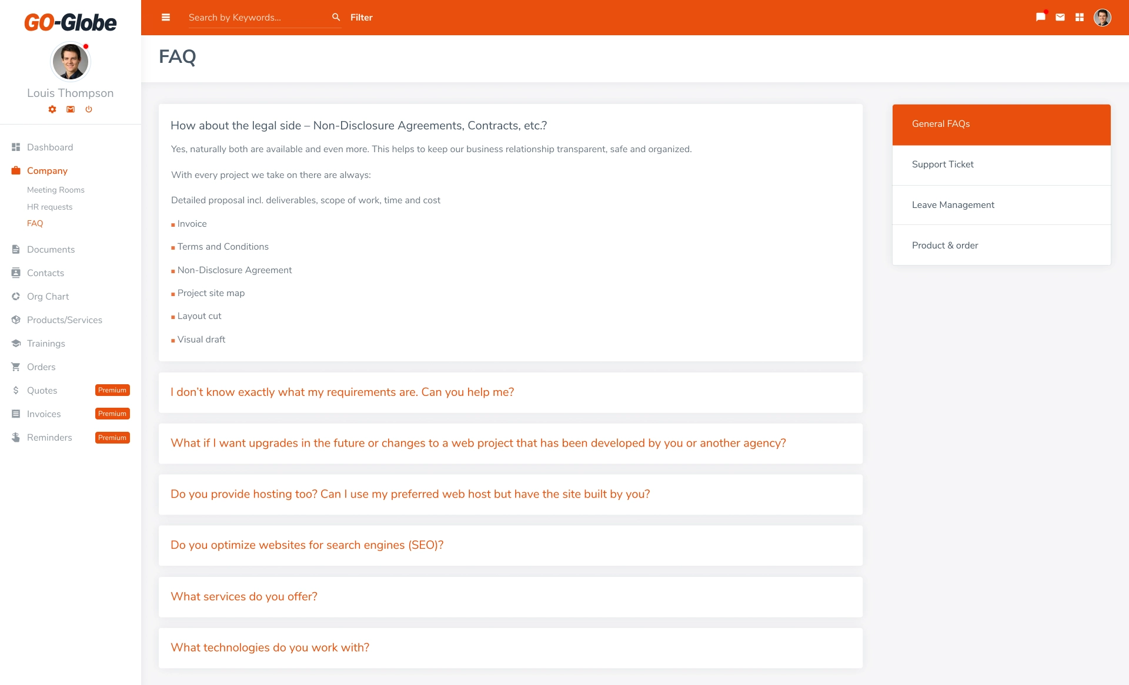
Task: Select the Leave Management category
Action: tap(953, 205)
